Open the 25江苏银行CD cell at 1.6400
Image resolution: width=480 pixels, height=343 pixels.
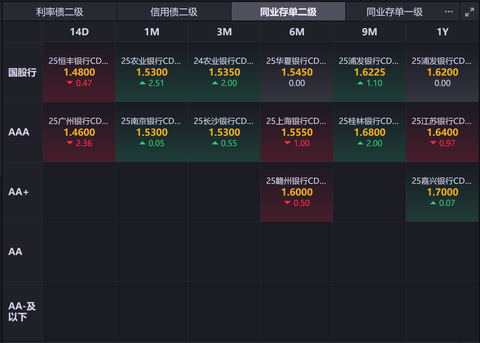pos(442,132)
